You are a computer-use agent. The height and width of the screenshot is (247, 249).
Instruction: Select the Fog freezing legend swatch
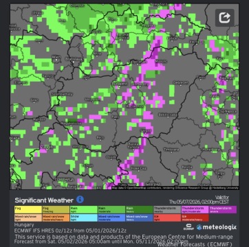(56, 209)
